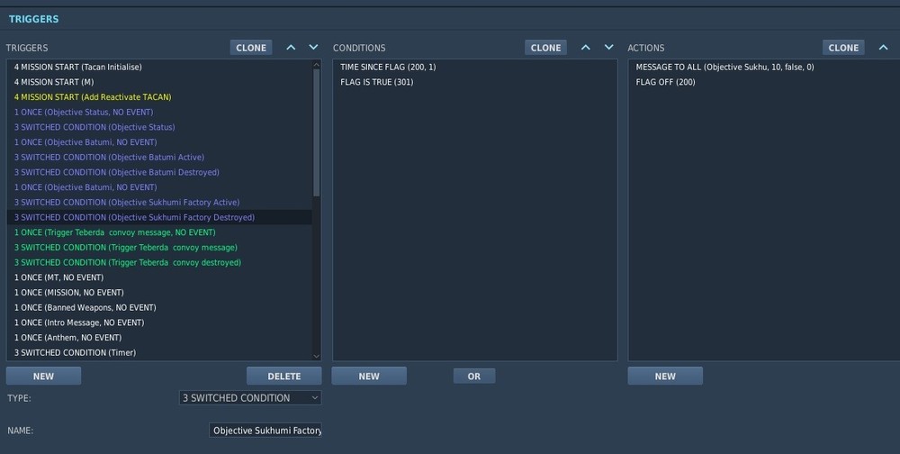Clone the selected trigger
This screenshot has width=900, height=454.
(251, 48)
